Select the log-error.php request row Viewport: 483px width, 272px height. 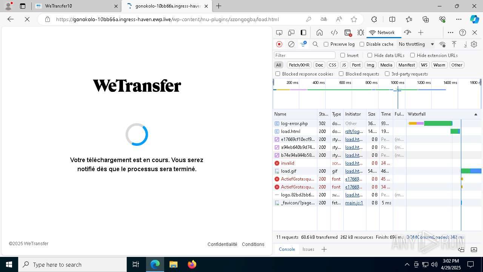pyautogui.click(x=377, y=124)
